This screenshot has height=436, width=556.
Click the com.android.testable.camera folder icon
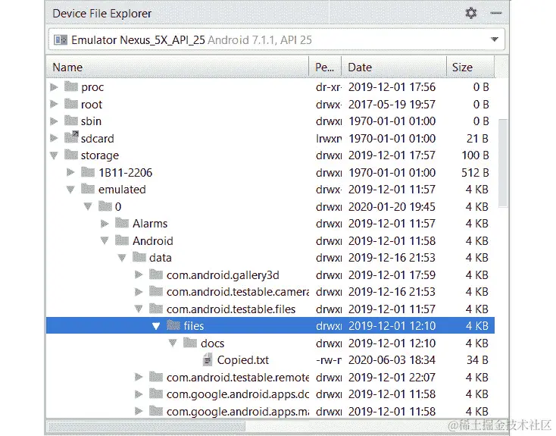tap(156, 290)
